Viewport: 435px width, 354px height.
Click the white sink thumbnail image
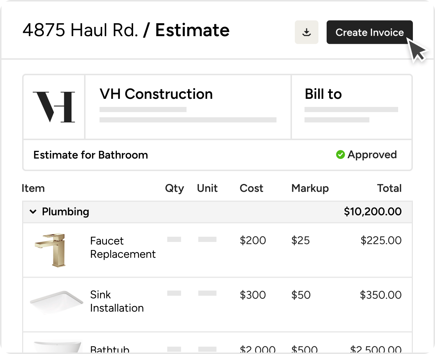pos(56,302)
